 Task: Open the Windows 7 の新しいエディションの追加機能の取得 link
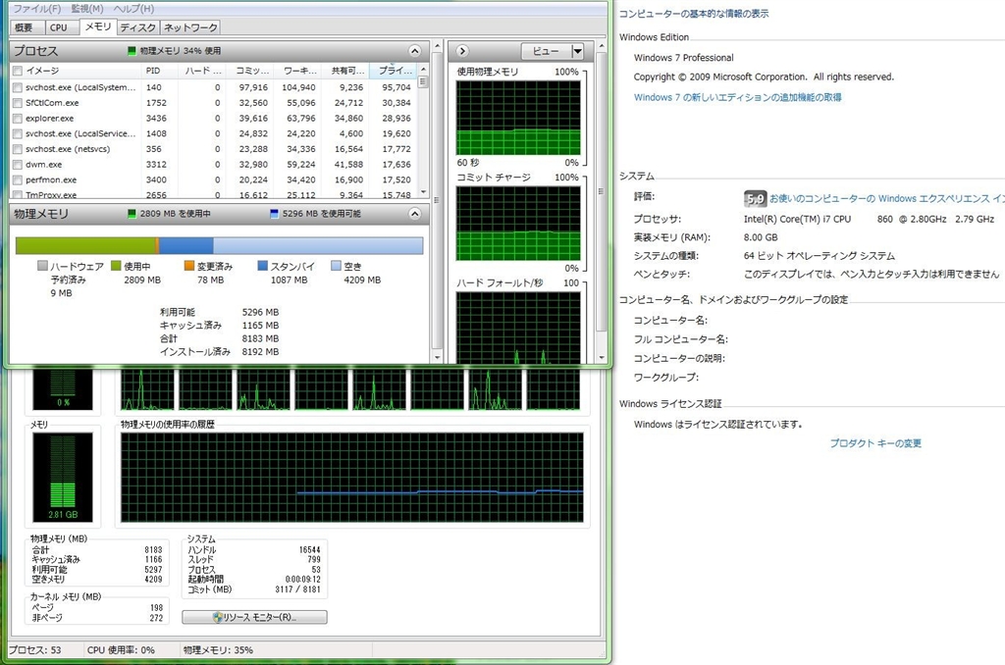point(737,97)
